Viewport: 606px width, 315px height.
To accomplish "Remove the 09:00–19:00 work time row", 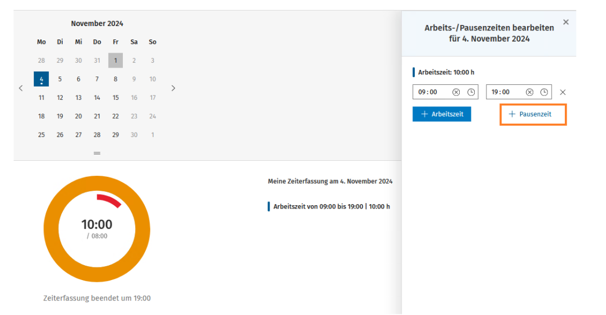I will (563, 92).
